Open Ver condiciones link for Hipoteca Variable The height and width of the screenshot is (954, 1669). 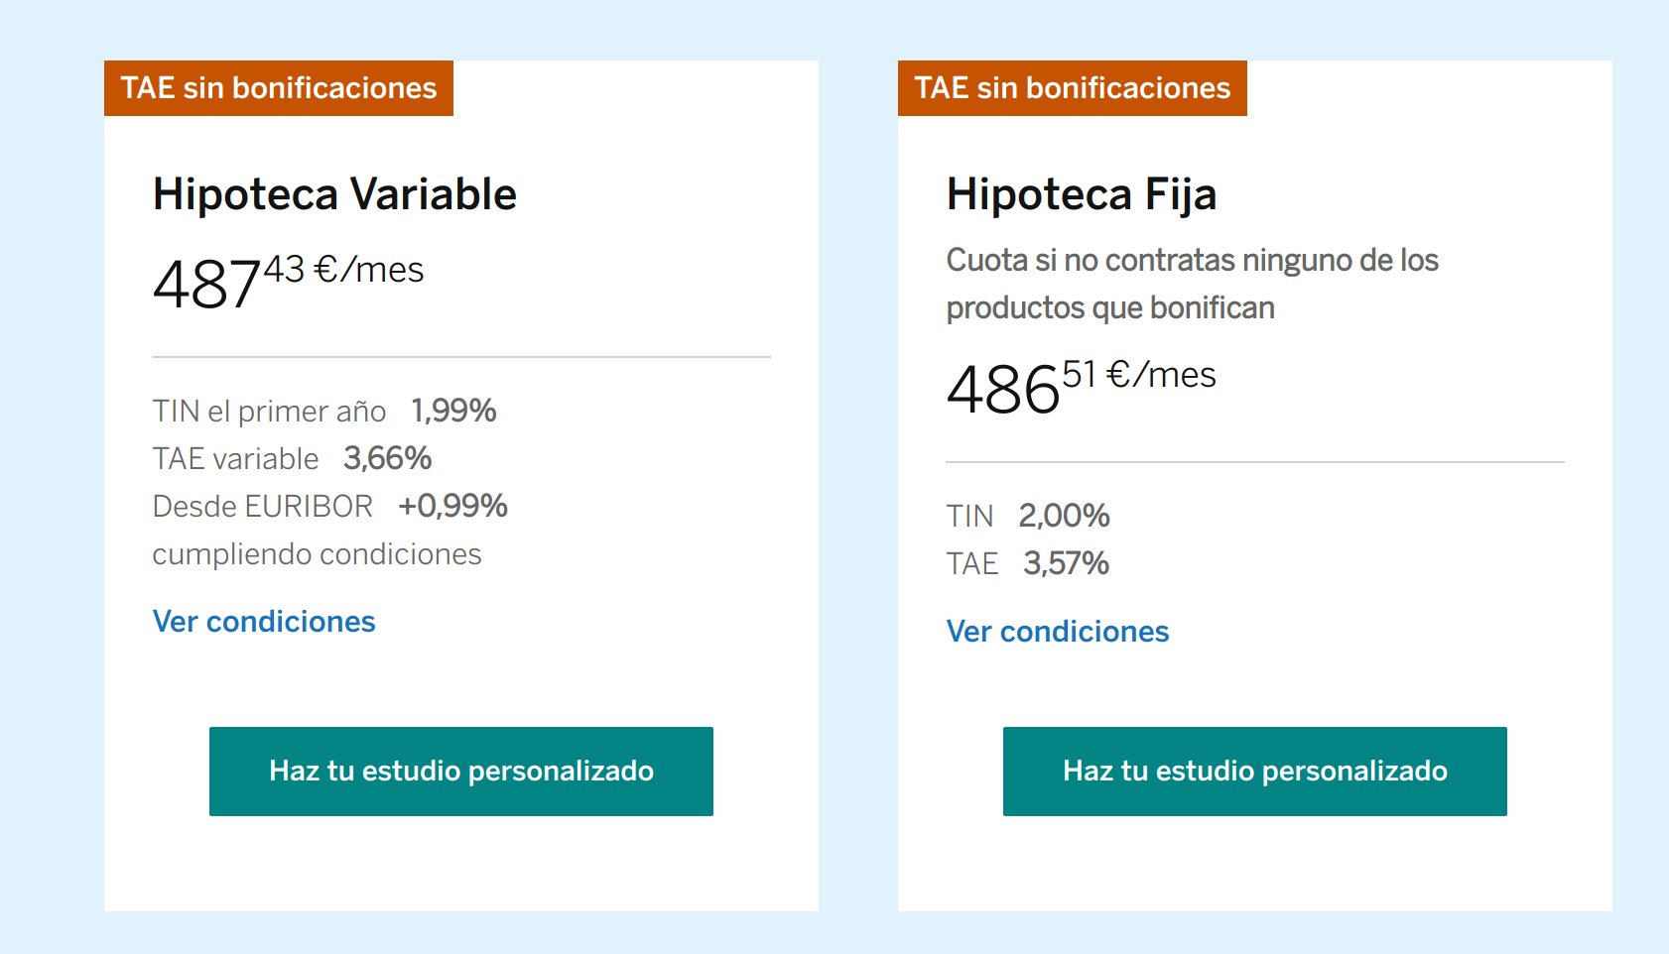click(x=264, y=622)
